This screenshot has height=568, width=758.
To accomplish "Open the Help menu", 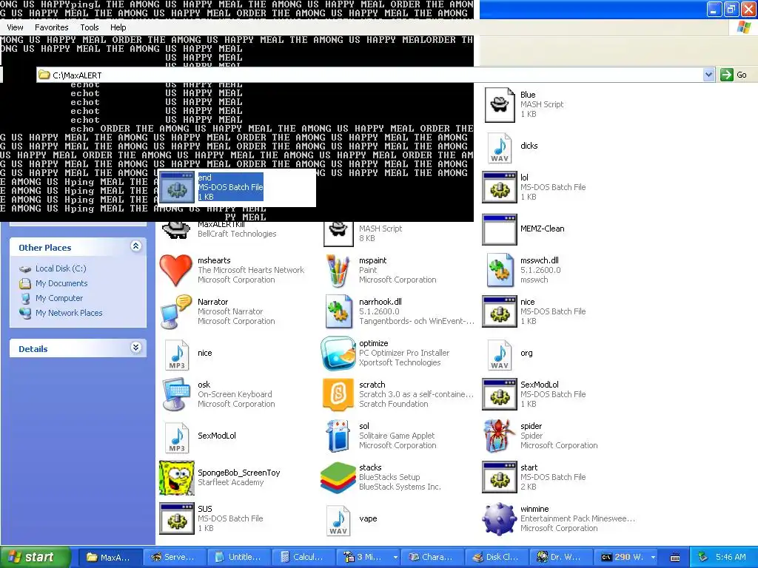I will click(118, 27).
